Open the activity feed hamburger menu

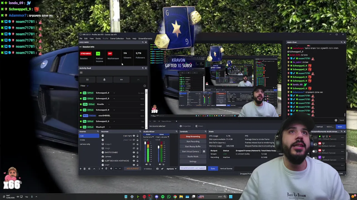pyautogui.click(x=81, y=73)
